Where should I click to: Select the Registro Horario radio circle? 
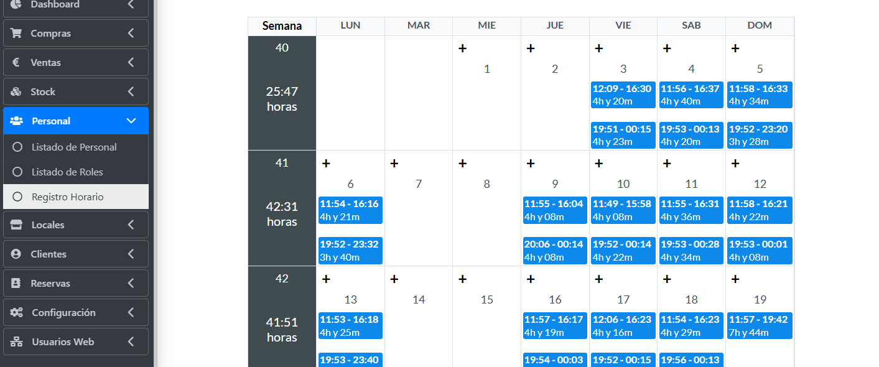point(18,197)
